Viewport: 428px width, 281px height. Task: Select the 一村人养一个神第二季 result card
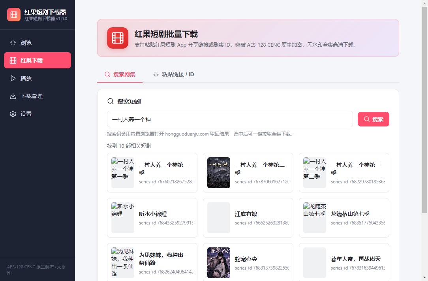(248, 173)
